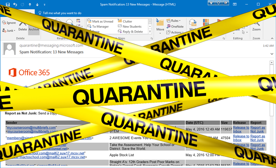Viewport: 276px width, 168px height.
Task: Click Report as Not Junk for first message
Action: [258, 129]
